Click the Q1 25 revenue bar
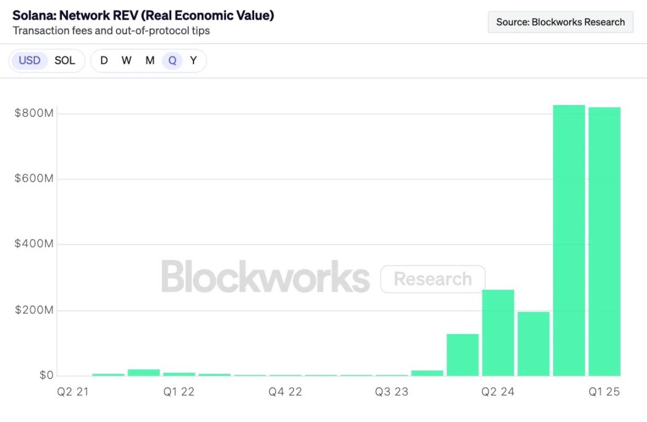Viewport: 647px width, 422px height. click(x=604, y=241)
